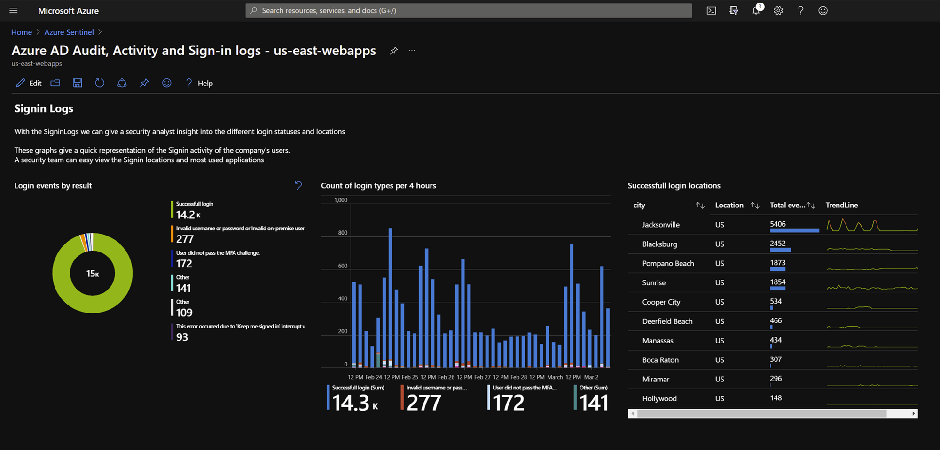Select the Sunrise city row
The image size is (940, 450).
coord(773,282)
